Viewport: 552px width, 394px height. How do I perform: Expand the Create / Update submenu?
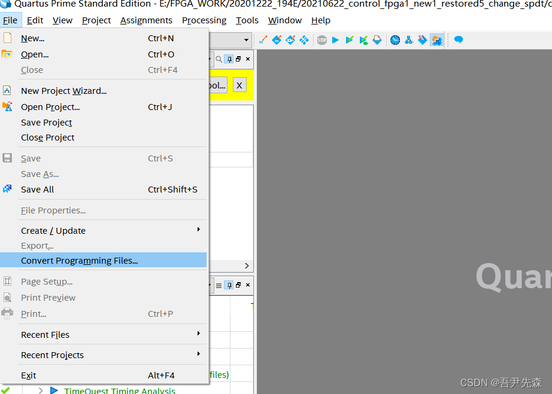coord(199,230)
